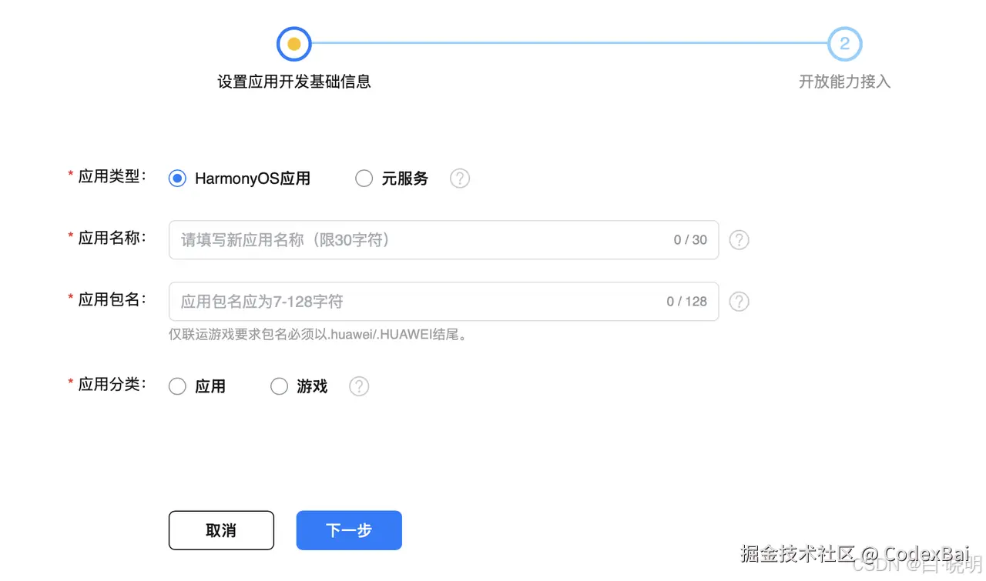Click the yellow dot inside the active step
The image size is (986, 581).
[x=293, y=43]
